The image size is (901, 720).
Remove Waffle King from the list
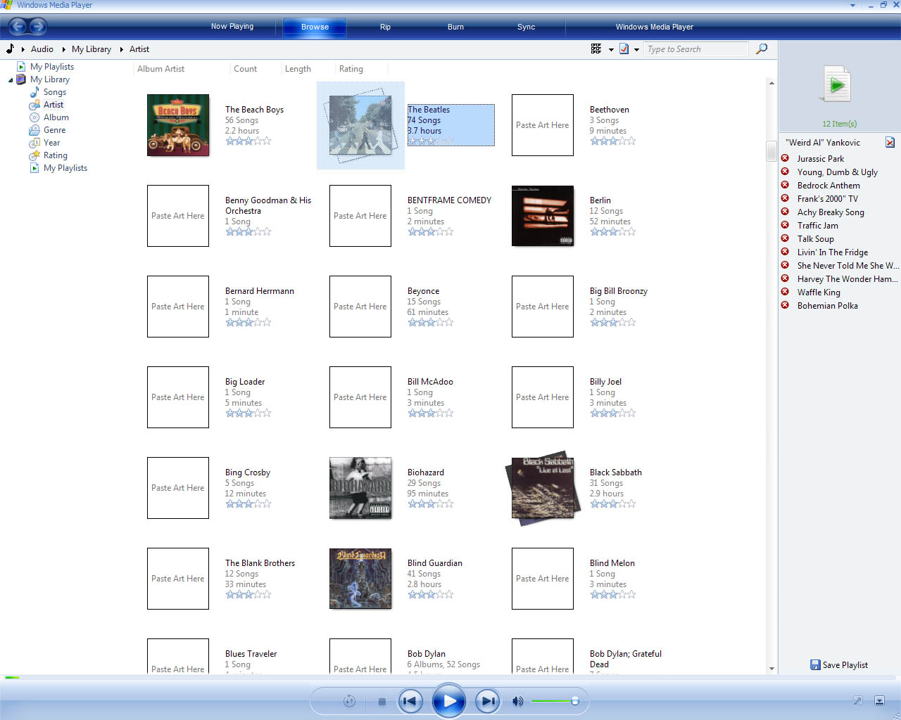pyautogui.click(x=785, y=292)
